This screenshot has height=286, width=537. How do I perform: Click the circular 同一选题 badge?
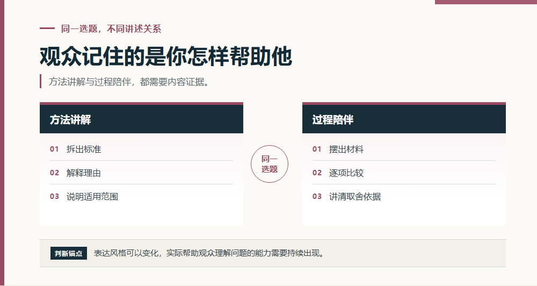click(270, 164)
